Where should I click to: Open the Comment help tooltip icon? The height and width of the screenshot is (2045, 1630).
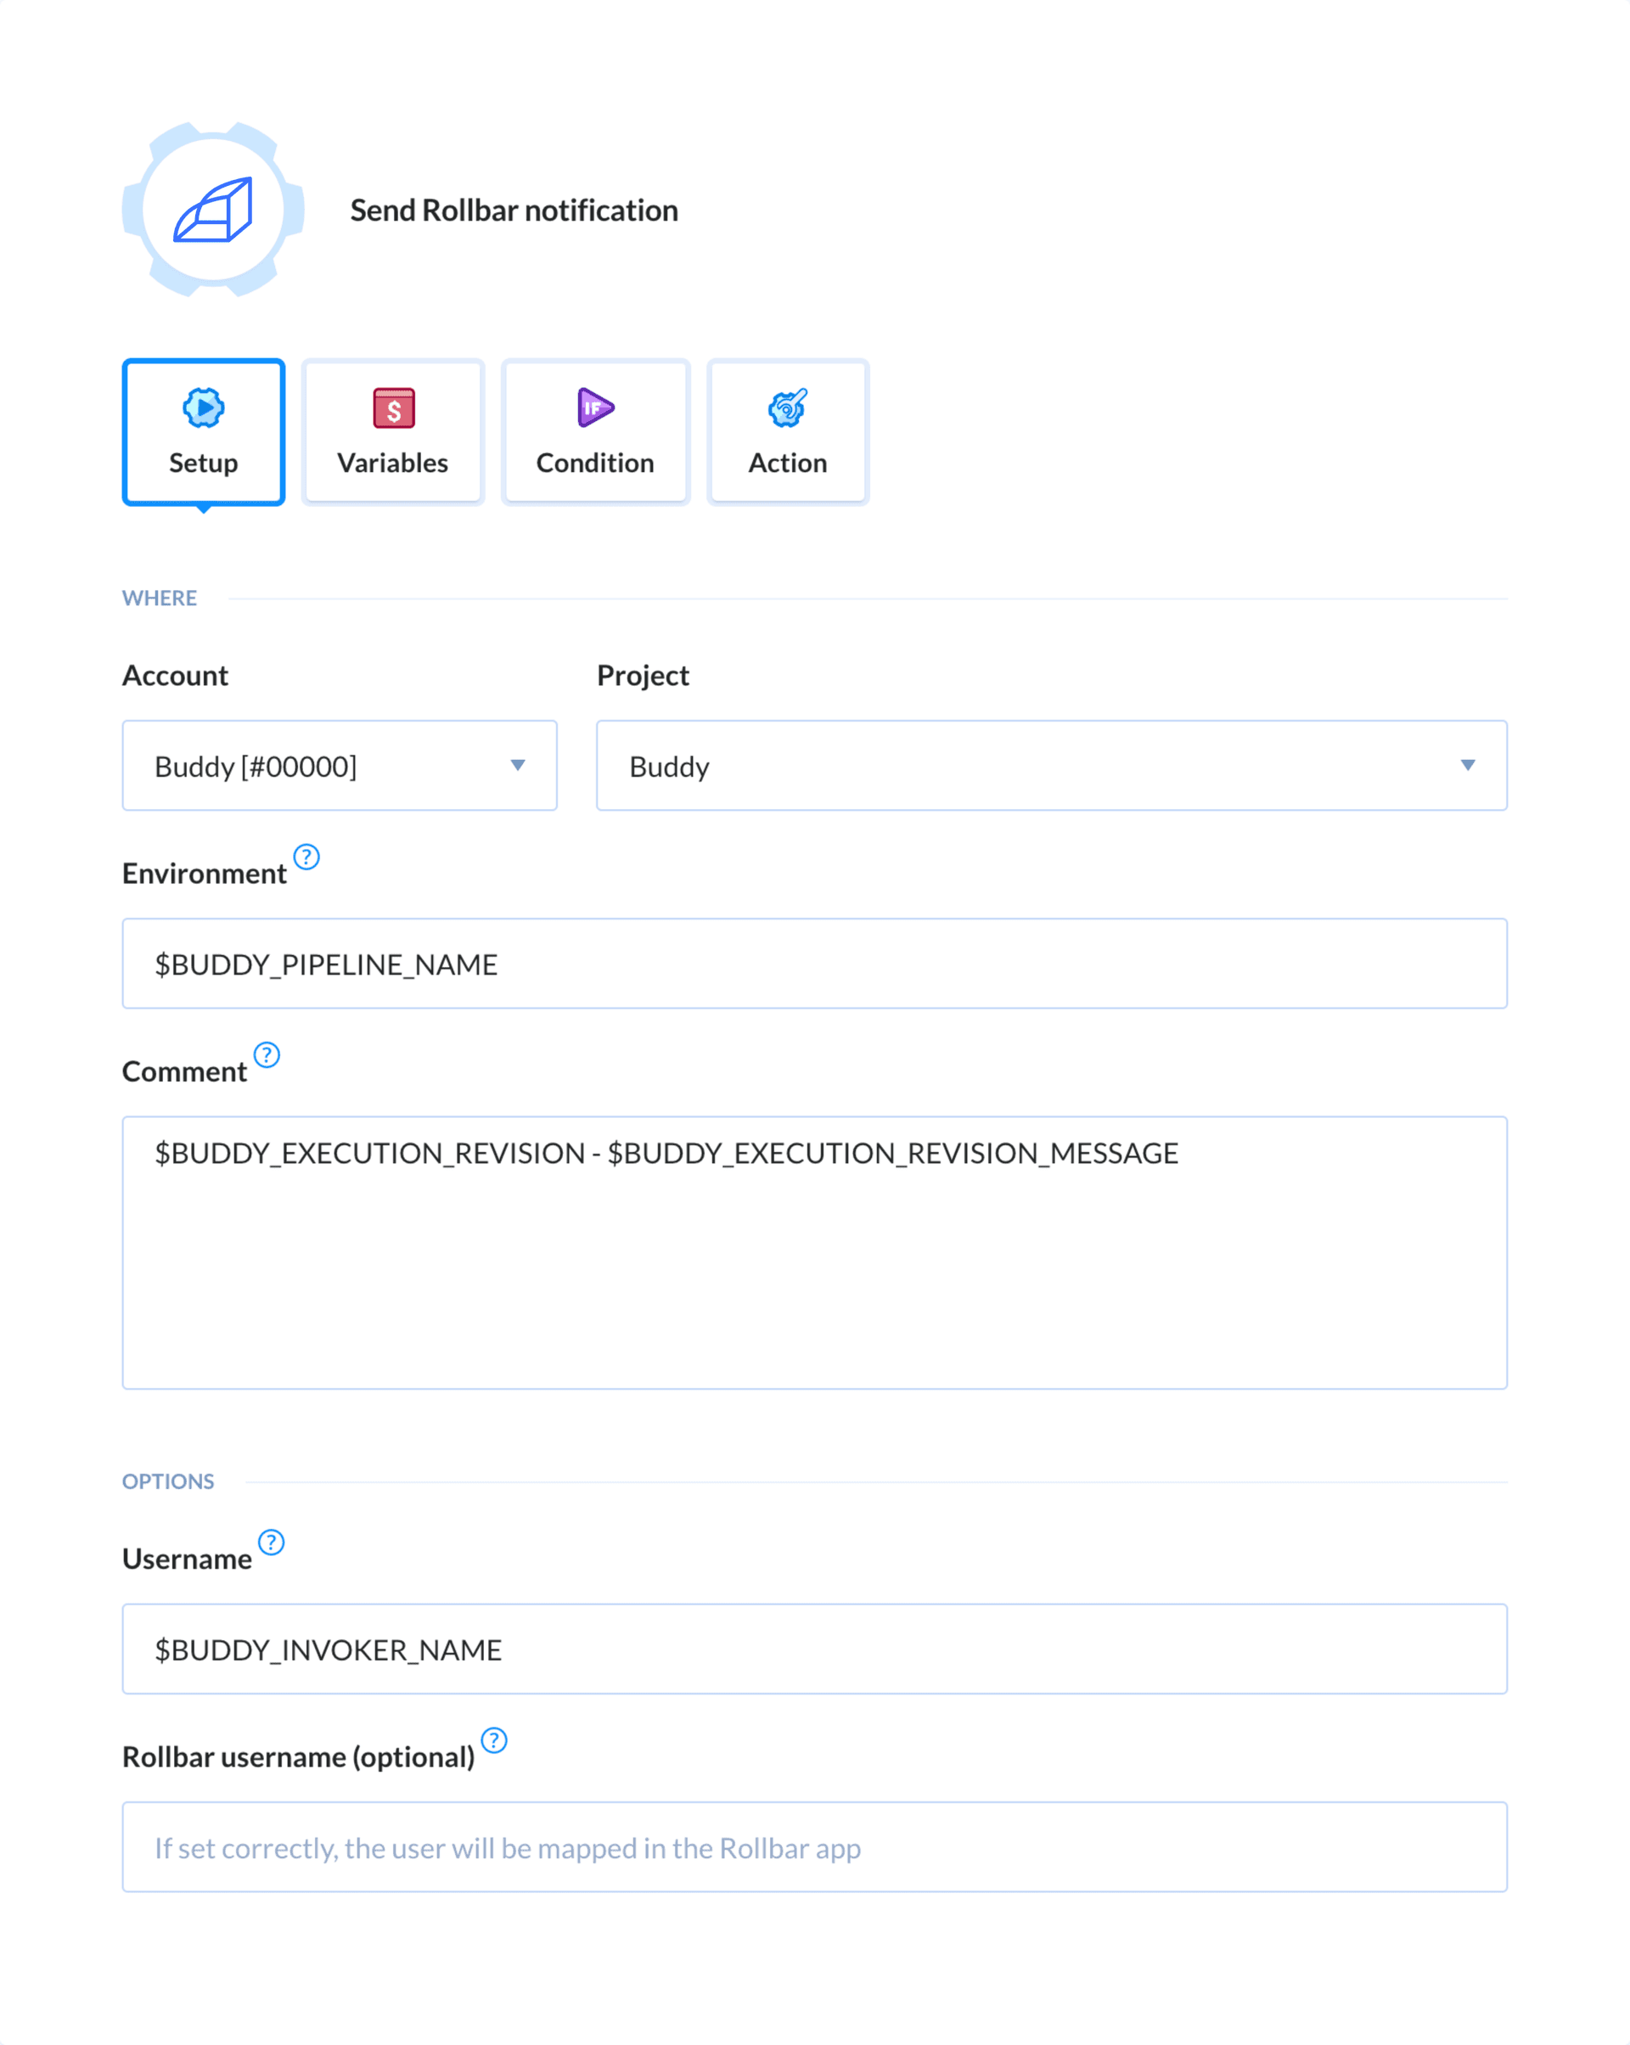[x=267, y=1054]
